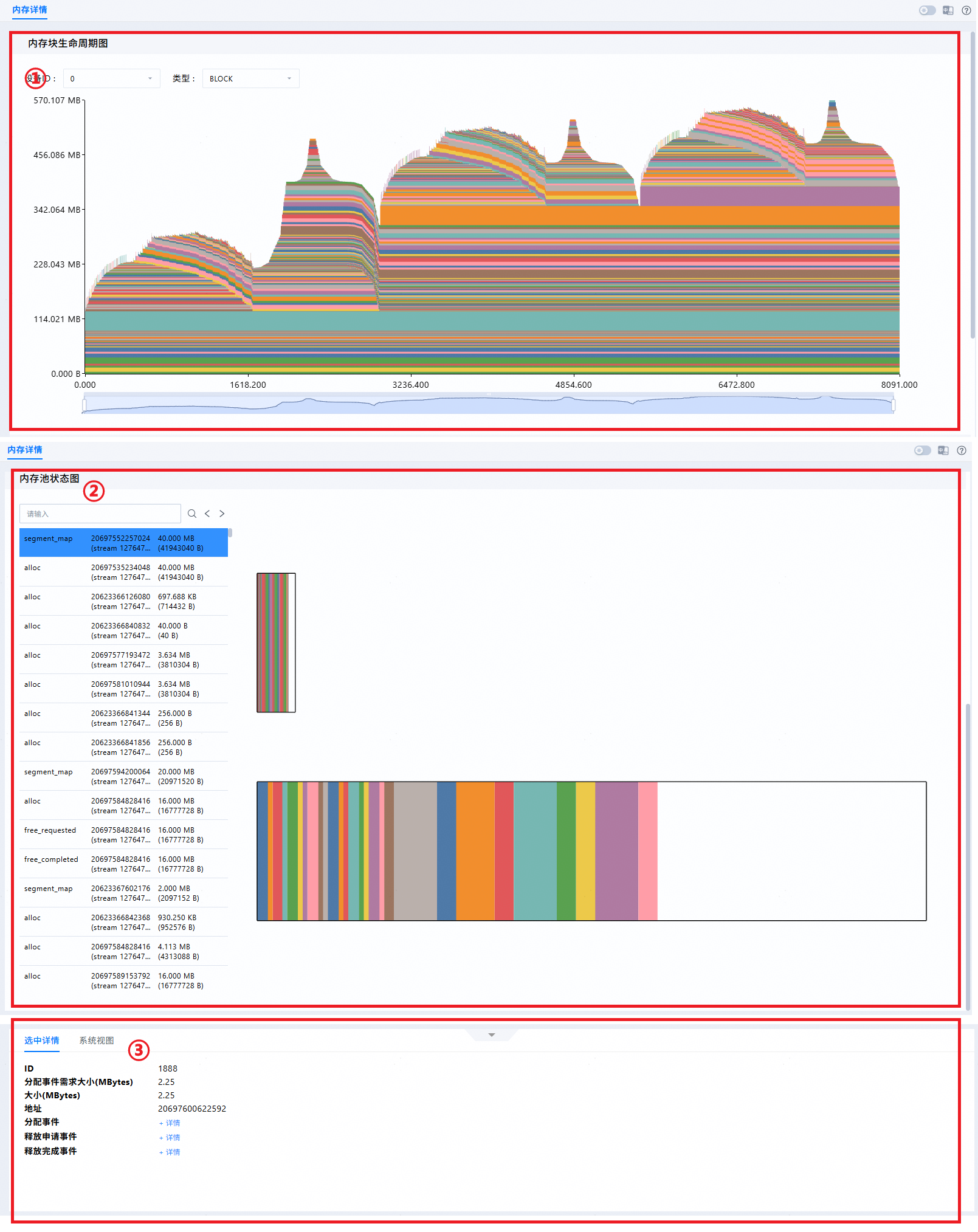
Task: Select free_requested row 20697584828416
Action: coord(123,835)
